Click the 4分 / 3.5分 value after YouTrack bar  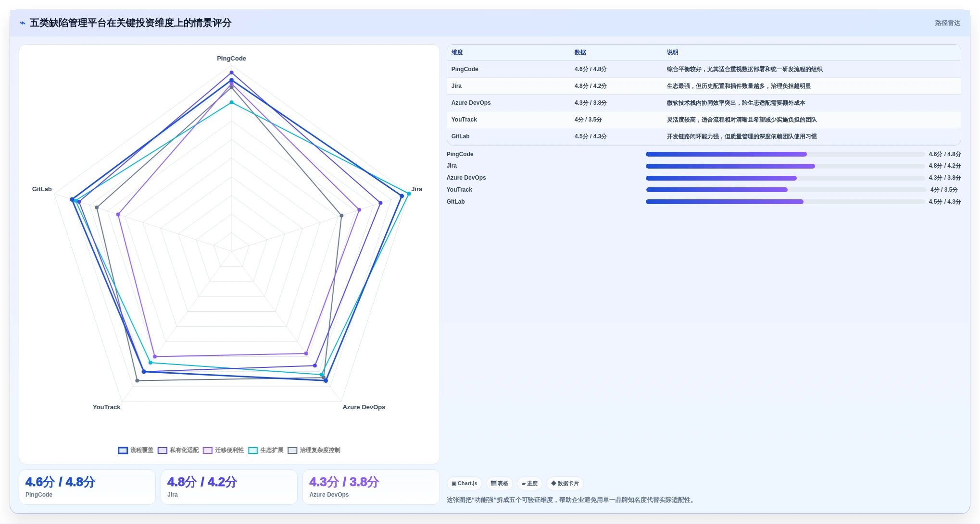pyautogui.click(x=944, y=190)
